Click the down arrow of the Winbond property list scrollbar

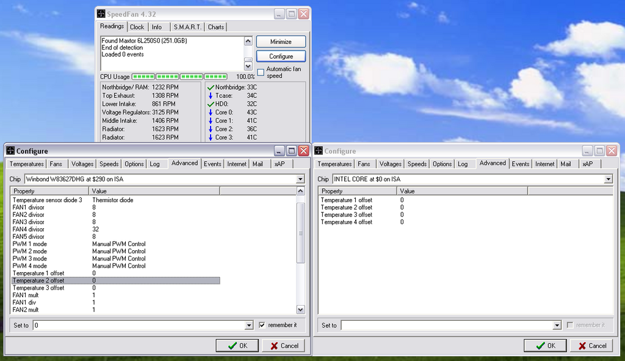(x=300, y=309)
